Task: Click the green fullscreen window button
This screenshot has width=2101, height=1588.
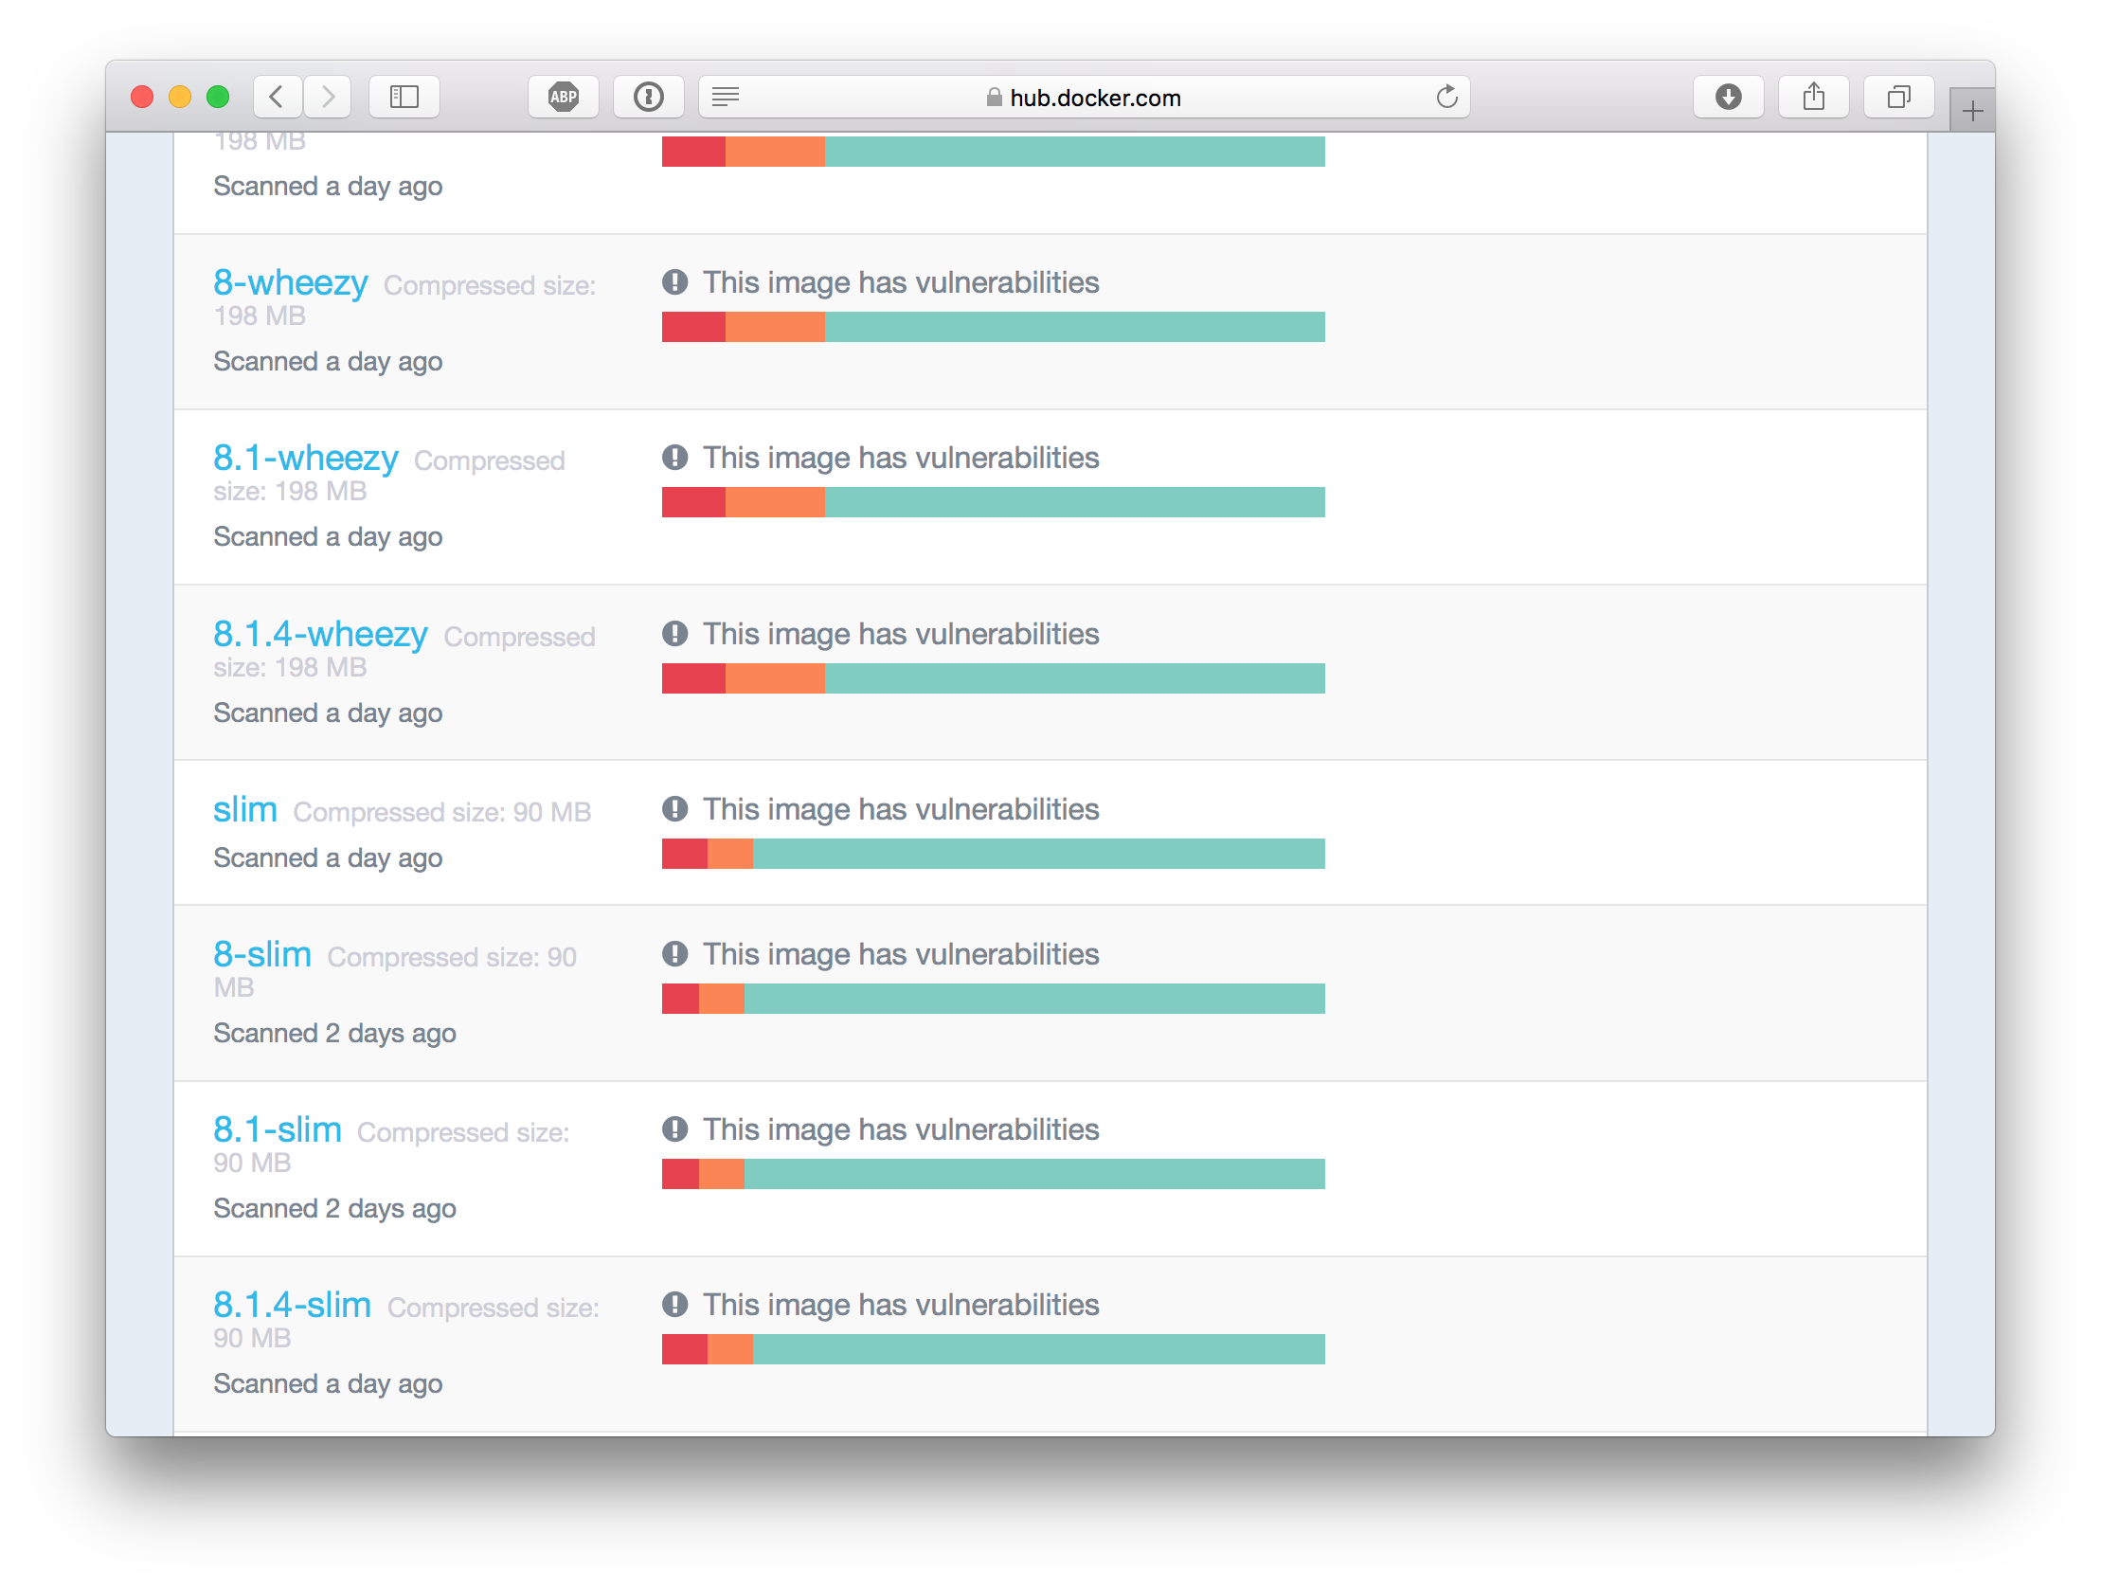Action: click(x=218, y=97)
